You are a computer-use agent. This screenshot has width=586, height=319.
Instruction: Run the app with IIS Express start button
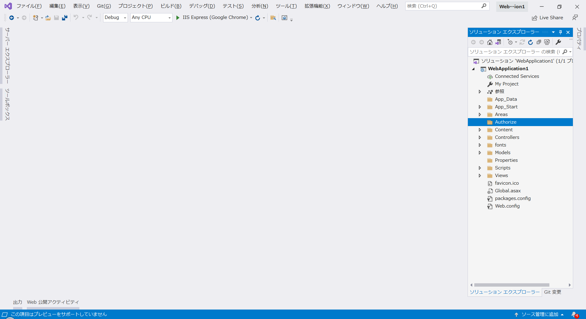pos(178,17)
